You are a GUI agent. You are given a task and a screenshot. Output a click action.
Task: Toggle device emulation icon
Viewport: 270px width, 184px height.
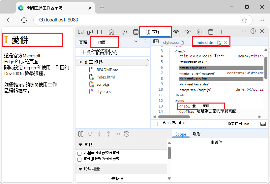[90, 32]
